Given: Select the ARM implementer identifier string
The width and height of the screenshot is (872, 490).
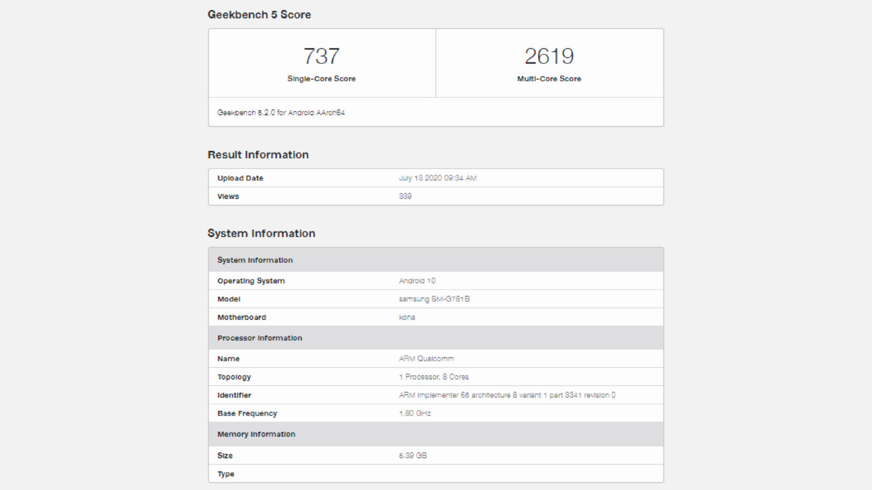Looking at the screenshot, I should pyautogui.click(x=507, y=395).
